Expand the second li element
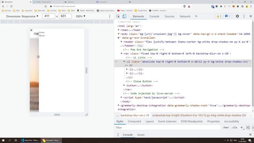The height and width of the screenshot is (143, 254). click(127, 73)
